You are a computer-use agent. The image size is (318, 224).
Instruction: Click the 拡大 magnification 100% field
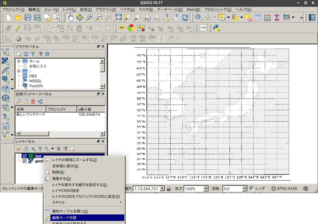[194, 189]
